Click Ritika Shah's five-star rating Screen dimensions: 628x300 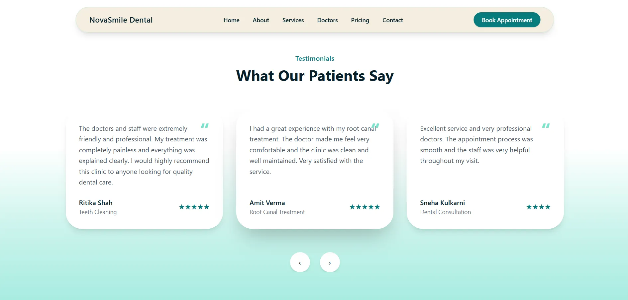coord(194,207)
